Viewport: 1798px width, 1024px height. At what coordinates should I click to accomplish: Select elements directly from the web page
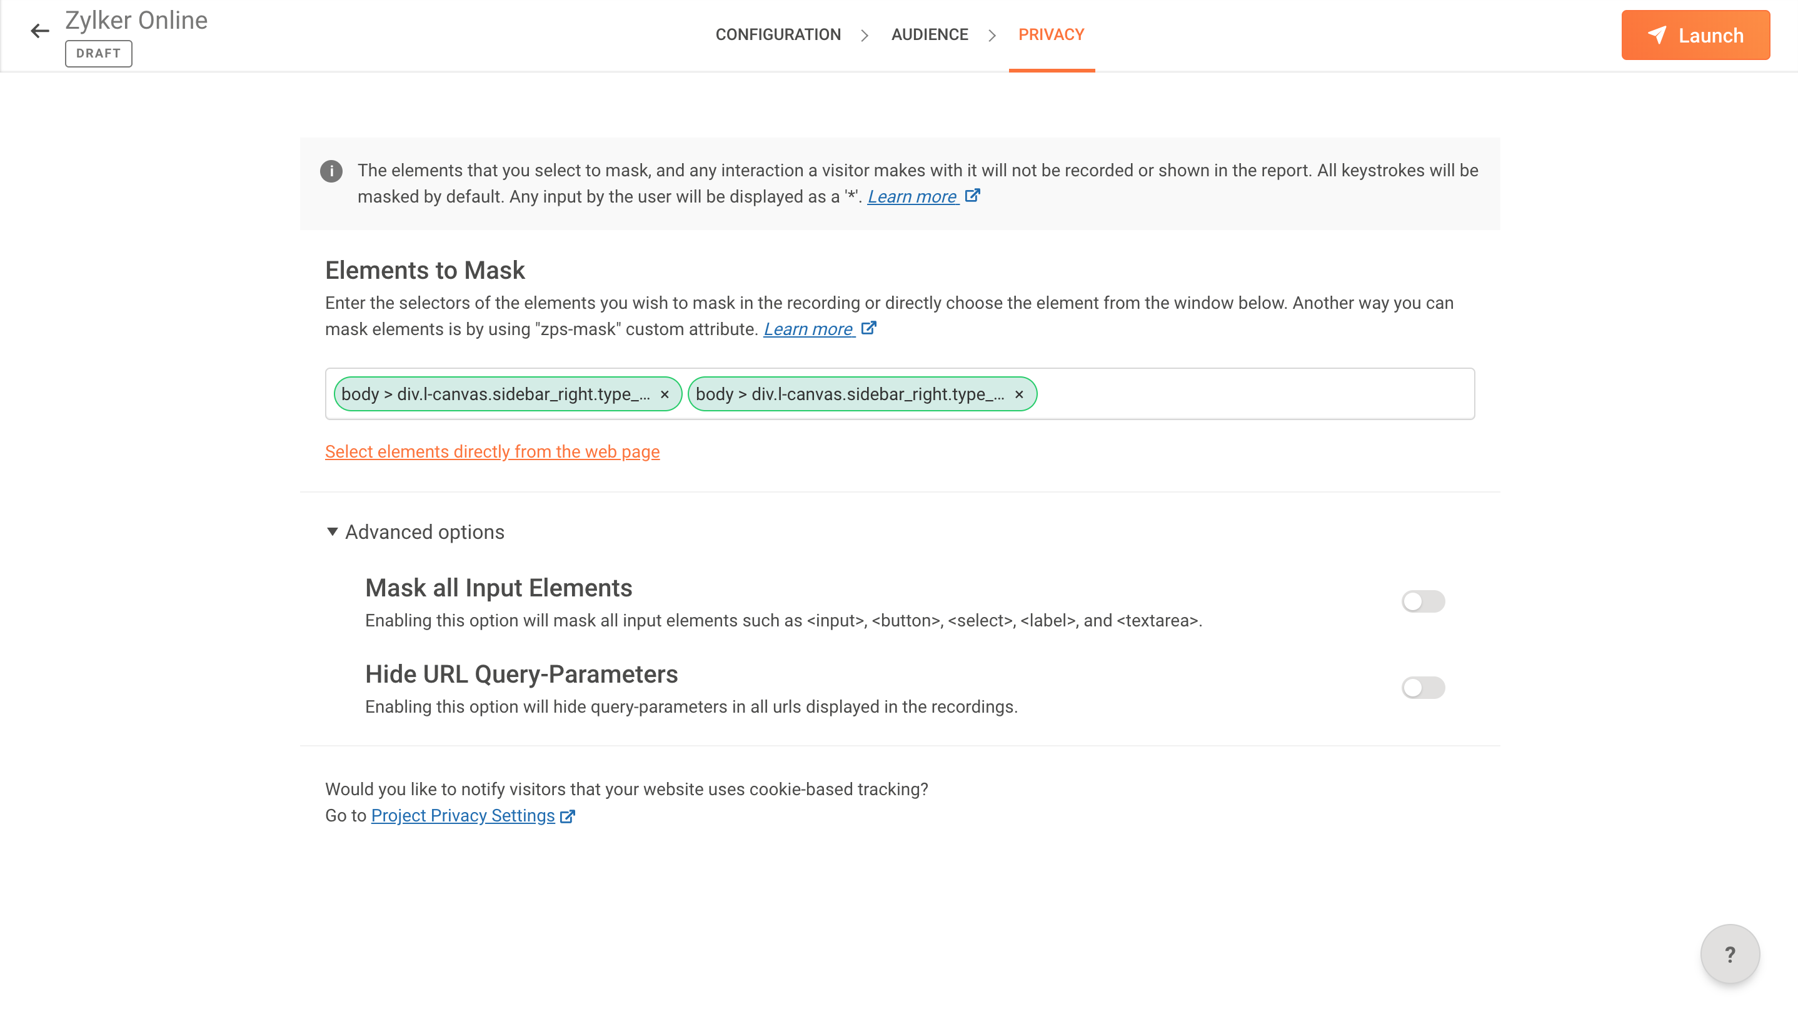492,451
